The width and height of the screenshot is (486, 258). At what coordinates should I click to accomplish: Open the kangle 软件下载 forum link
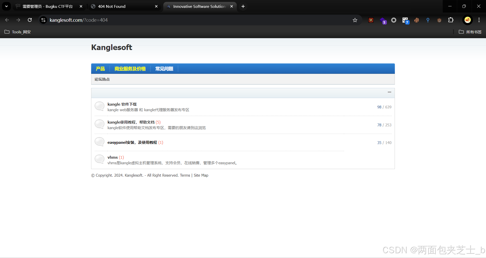pos(122,104)
